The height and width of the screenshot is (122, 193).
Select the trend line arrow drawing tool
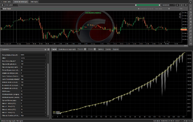pos(191,15)
